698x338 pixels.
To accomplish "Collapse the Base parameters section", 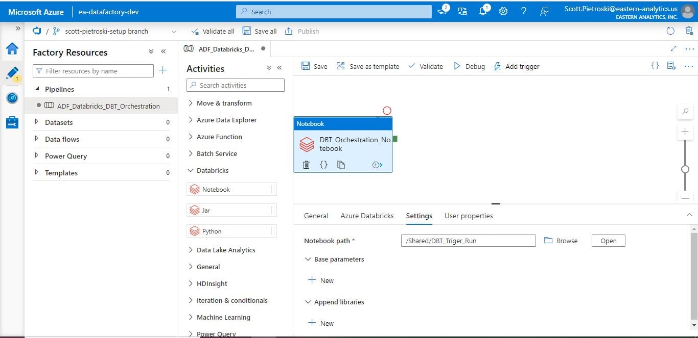I will click(x=308, y=259).
